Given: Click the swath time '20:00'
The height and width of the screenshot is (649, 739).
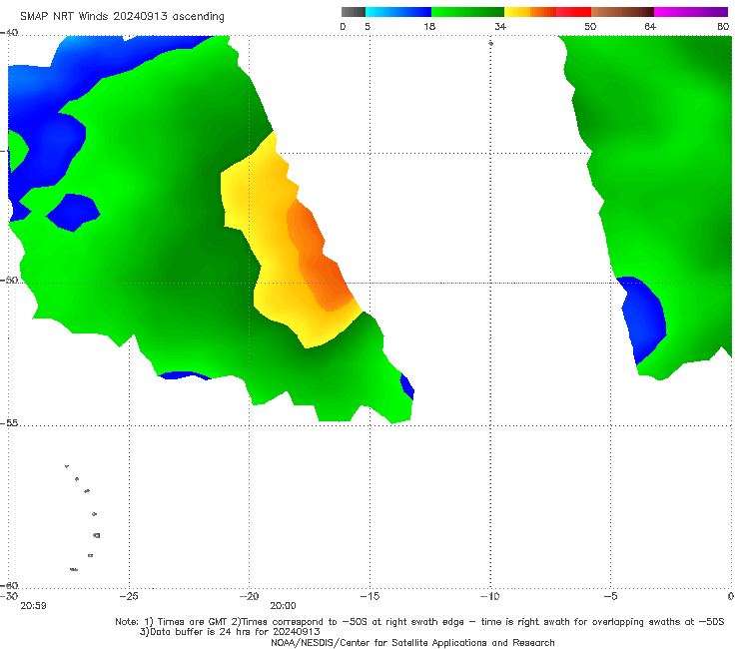Looking at the screenshot, I should [x=283, y=606].
